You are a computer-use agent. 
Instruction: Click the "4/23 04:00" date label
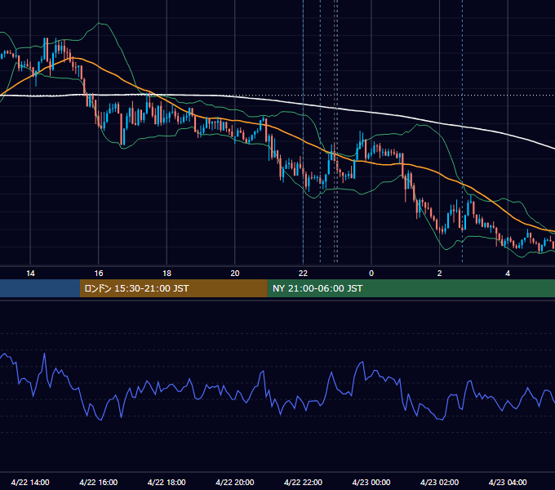coord(508,482)
